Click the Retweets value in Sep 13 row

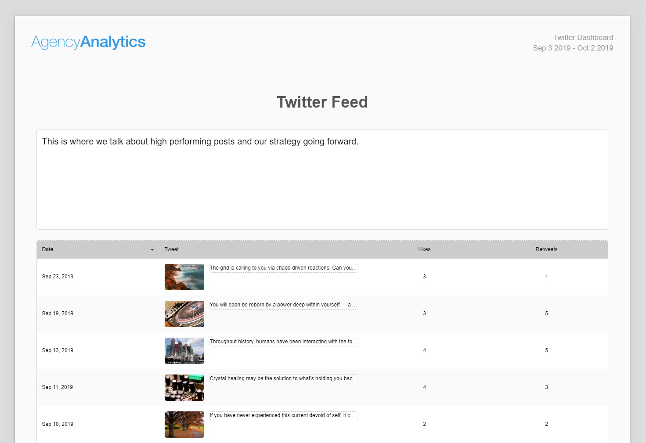[546, 350]
